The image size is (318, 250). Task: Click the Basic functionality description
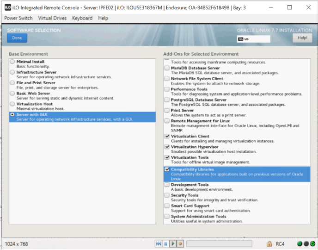click(33, 66)
